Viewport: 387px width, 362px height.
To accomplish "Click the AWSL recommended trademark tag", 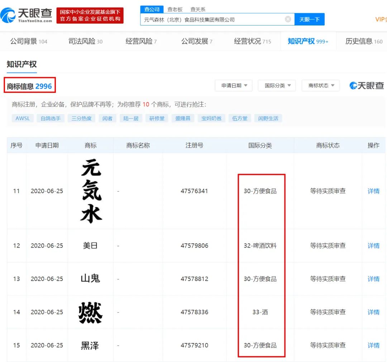I will point(23,118).
